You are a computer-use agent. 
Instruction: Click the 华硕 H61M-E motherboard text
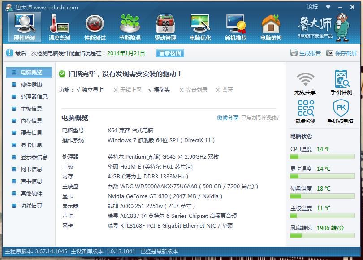[150, 166]
